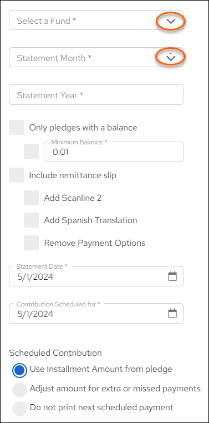Image resolution: width=209 pixels, height=423 pixels.
Task: Expand the Statement Month dropdown arrow
Action: [x=171, y=58]
